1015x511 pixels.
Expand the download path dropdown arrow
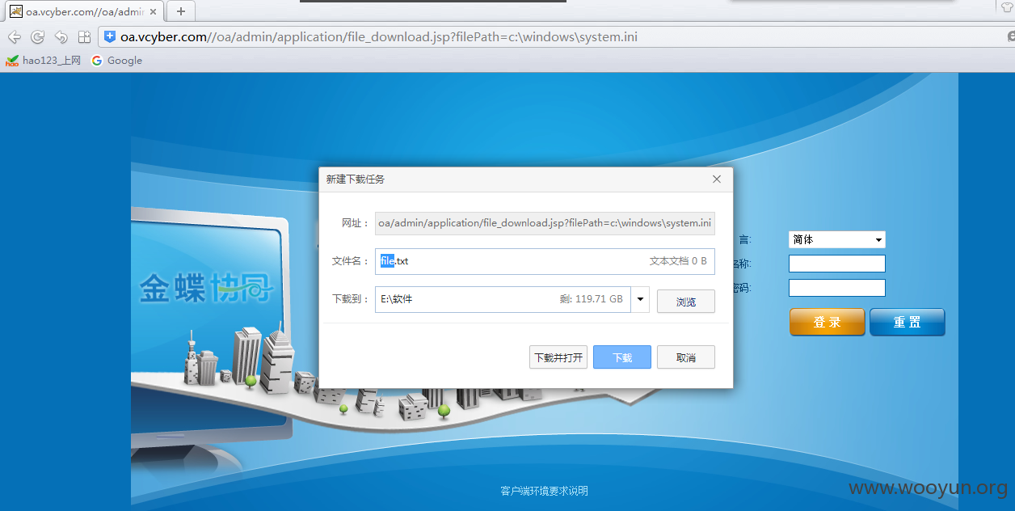point(640,299)
